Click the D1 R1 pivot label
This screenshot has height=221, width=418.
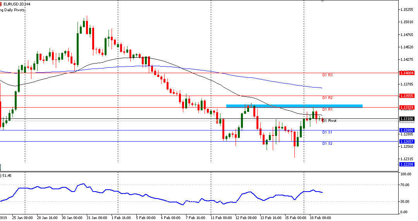(x=327, y=110)
